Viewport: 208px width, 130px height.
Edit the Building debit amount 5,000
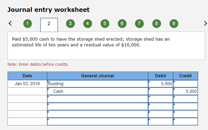161,84
